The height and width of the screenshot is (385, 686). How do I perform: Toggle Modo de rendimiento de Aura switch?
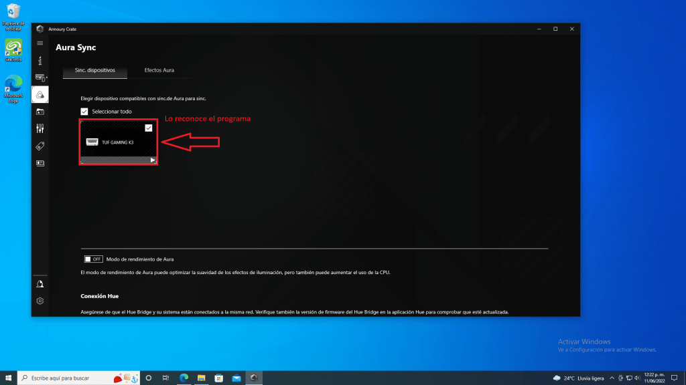tap(93, 259)
